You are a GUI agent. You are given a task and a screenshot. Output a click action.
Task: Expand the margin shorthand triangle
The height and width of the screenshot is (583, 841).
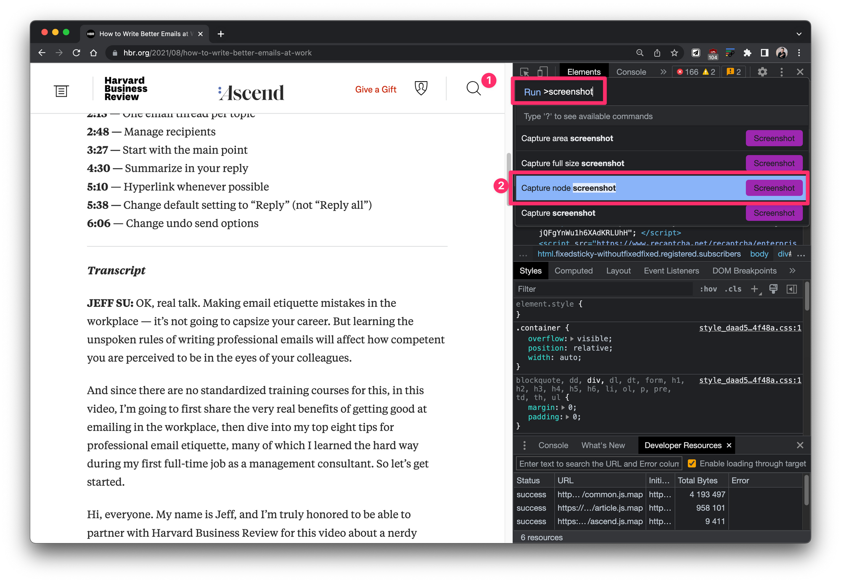(563, 407)
